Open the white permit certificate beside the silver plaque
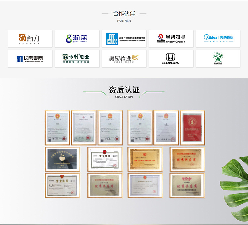Viewport: 248px width, 225px height. [x=145, y=185]
